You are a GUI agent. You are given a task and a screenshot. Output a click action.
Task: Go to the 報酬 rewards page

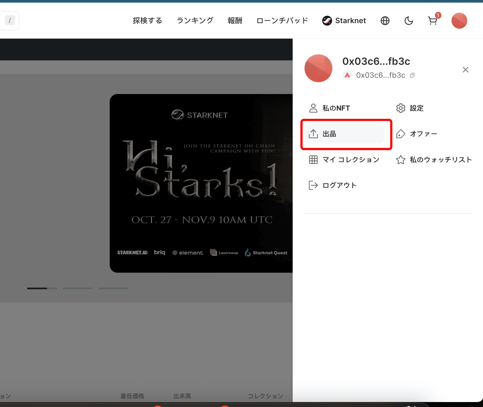coord(235,21)
